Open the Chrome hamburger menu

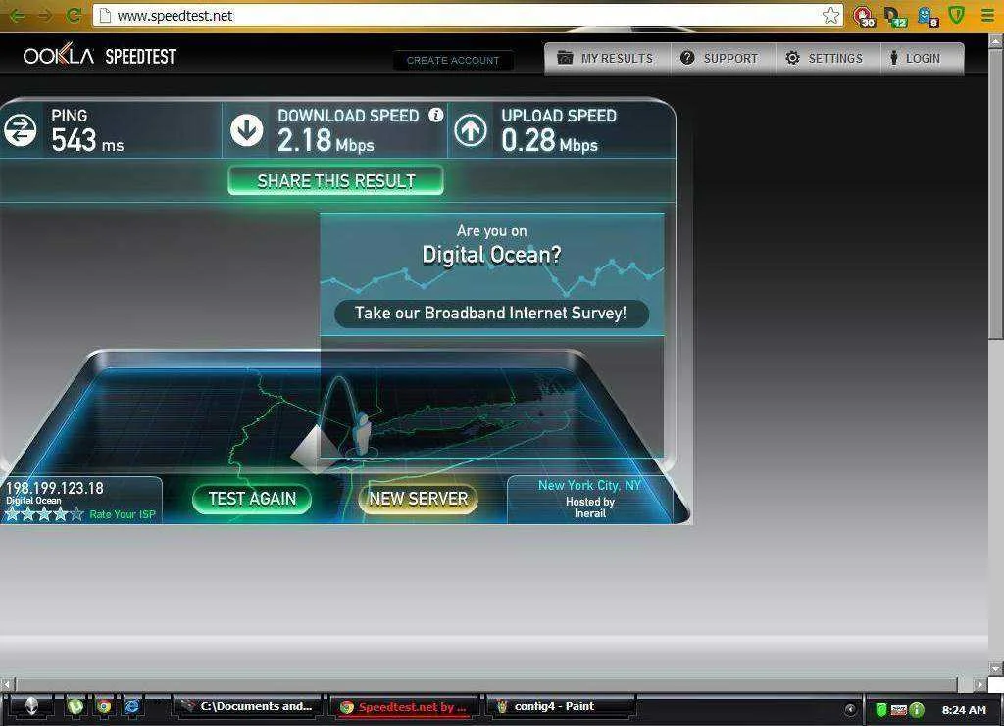tap(987, 15)
